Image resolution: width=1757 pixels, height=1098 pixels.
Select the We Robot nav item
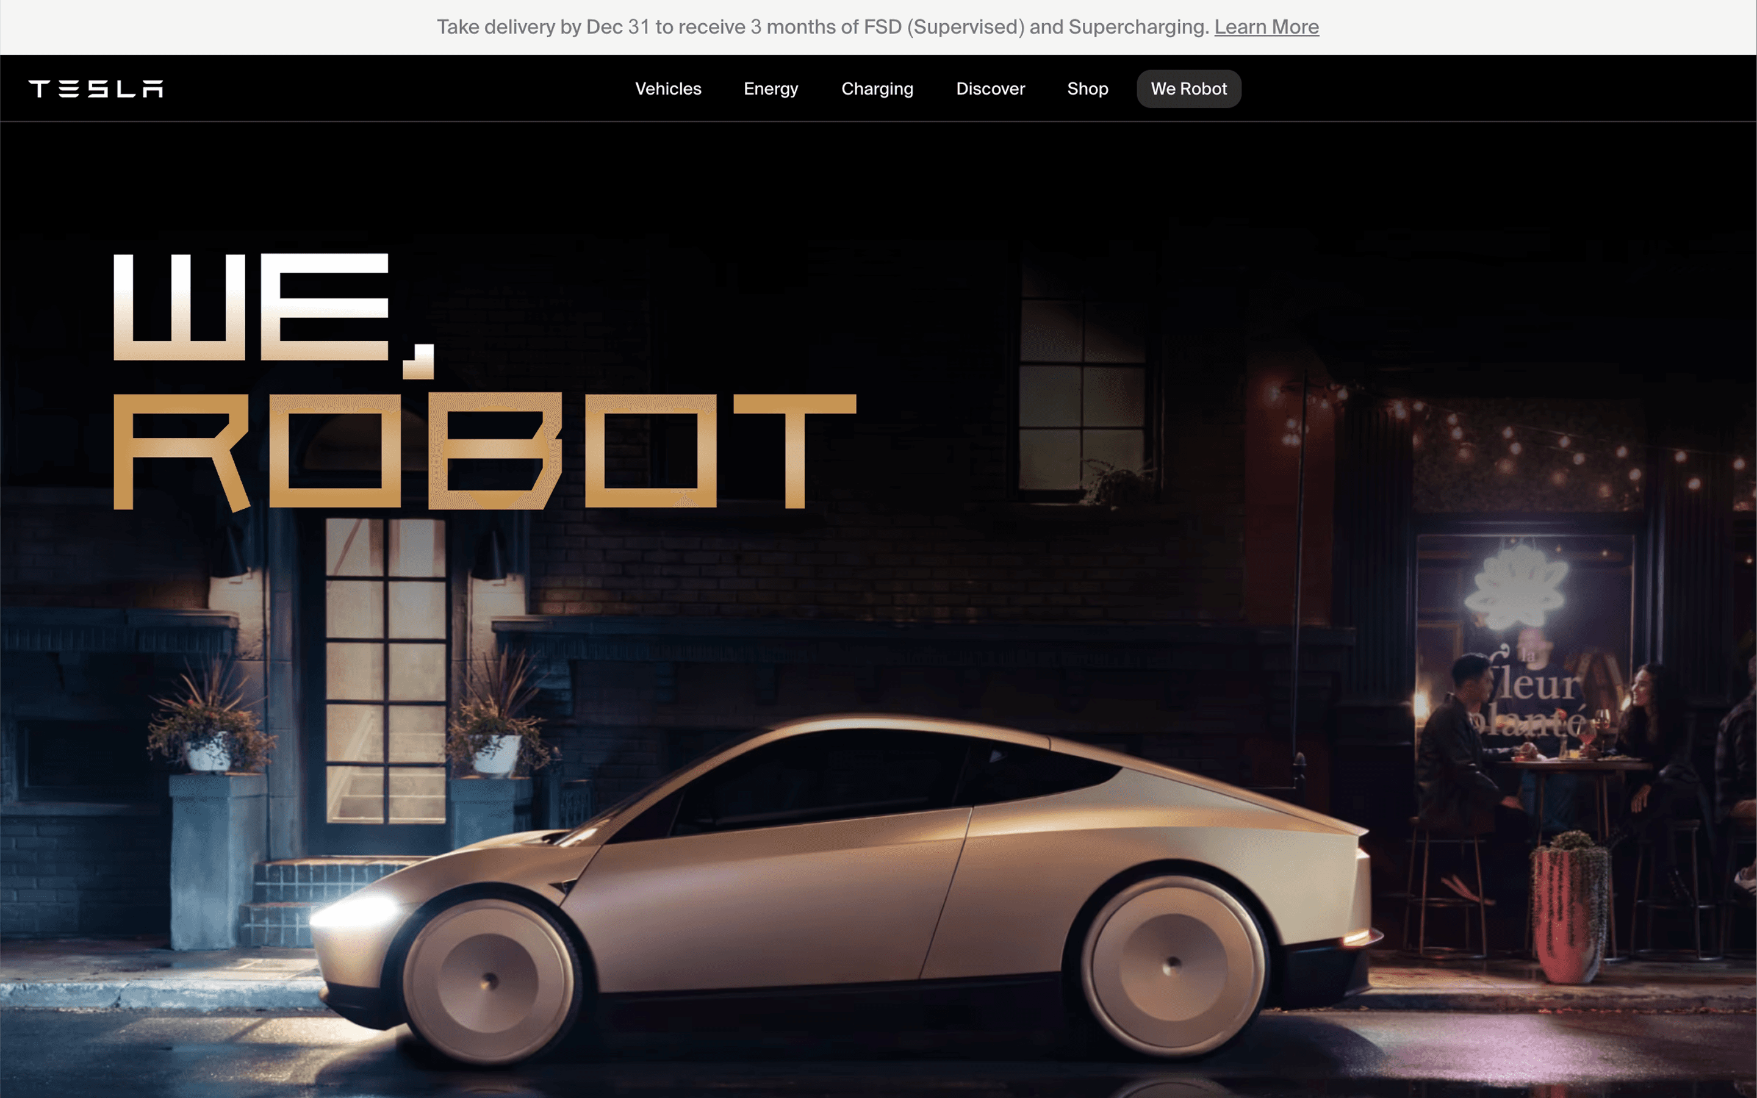(1188, 88)
